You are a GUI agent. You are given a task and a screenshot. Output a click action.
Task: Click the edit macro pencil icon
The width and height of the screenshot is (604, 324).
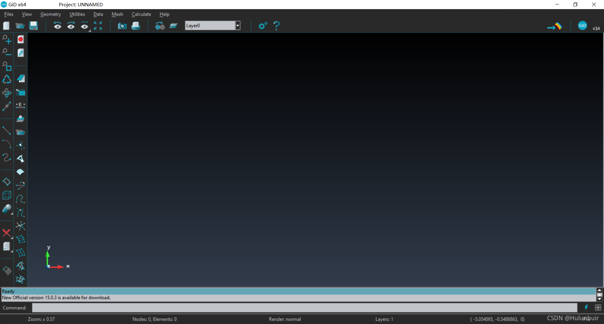coord(21,53)
